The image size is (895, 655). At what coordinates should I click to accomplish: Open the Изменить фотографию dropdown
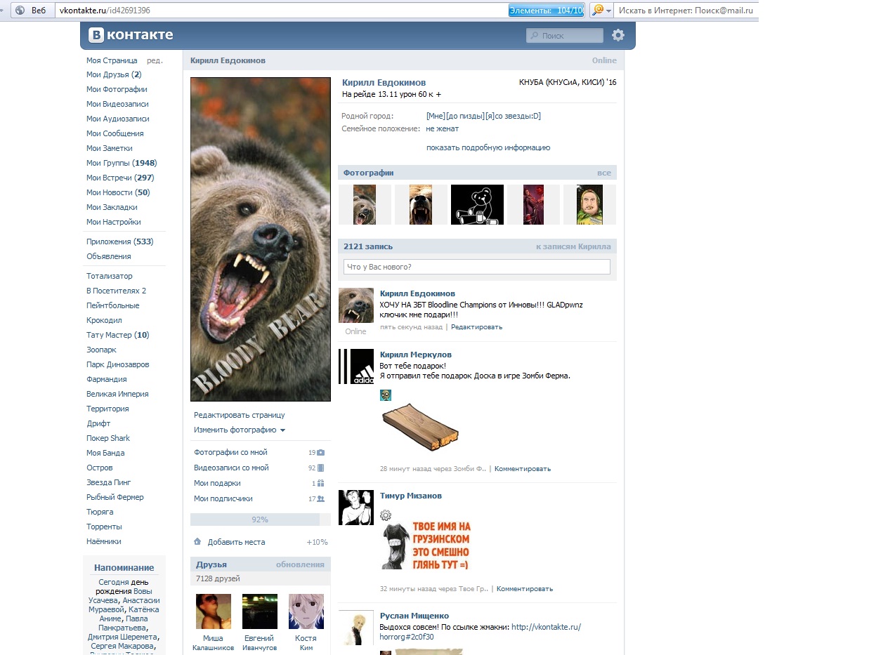(240, 430)
